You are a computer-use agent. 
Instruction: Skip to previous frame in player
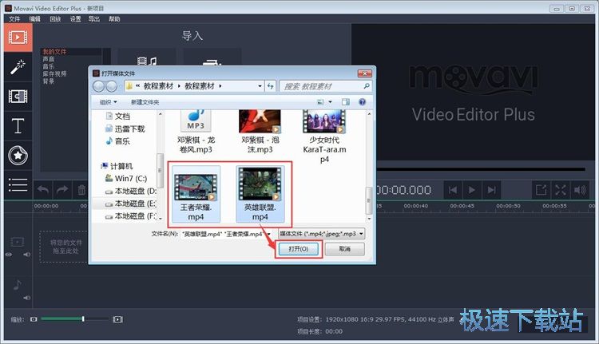click(453, 190)
